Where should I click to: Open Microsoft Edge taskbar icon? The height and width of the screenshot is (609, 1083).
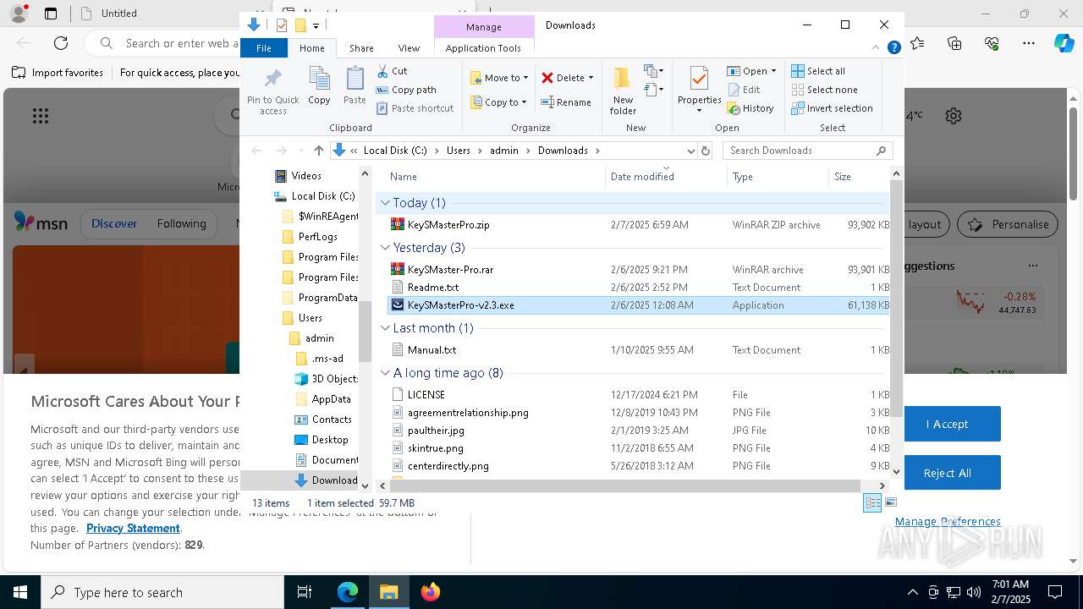point(348,592)
